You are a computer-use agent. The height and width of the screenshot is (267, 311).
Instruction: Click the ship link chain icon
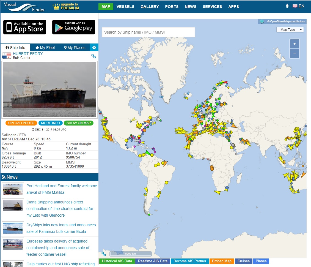coord(93,56)
